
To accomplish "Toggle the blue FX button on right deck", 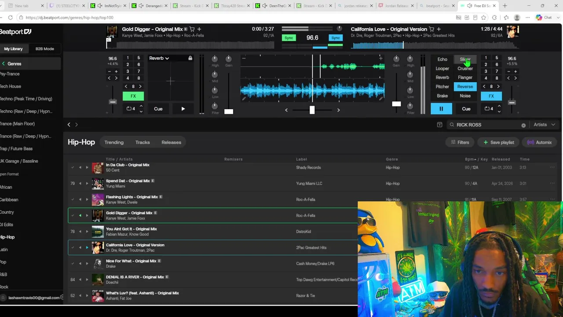I will [491, 96].
